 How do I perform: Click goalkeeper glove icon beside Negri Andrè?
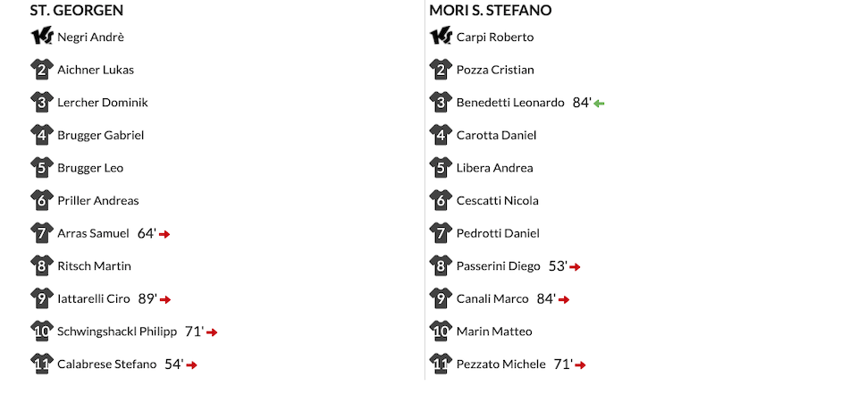(42, 37)
